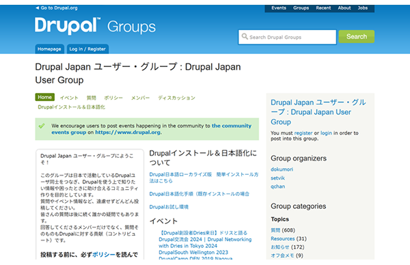Click the Groups text beside Drupal logo

click(x=131, y=27)
